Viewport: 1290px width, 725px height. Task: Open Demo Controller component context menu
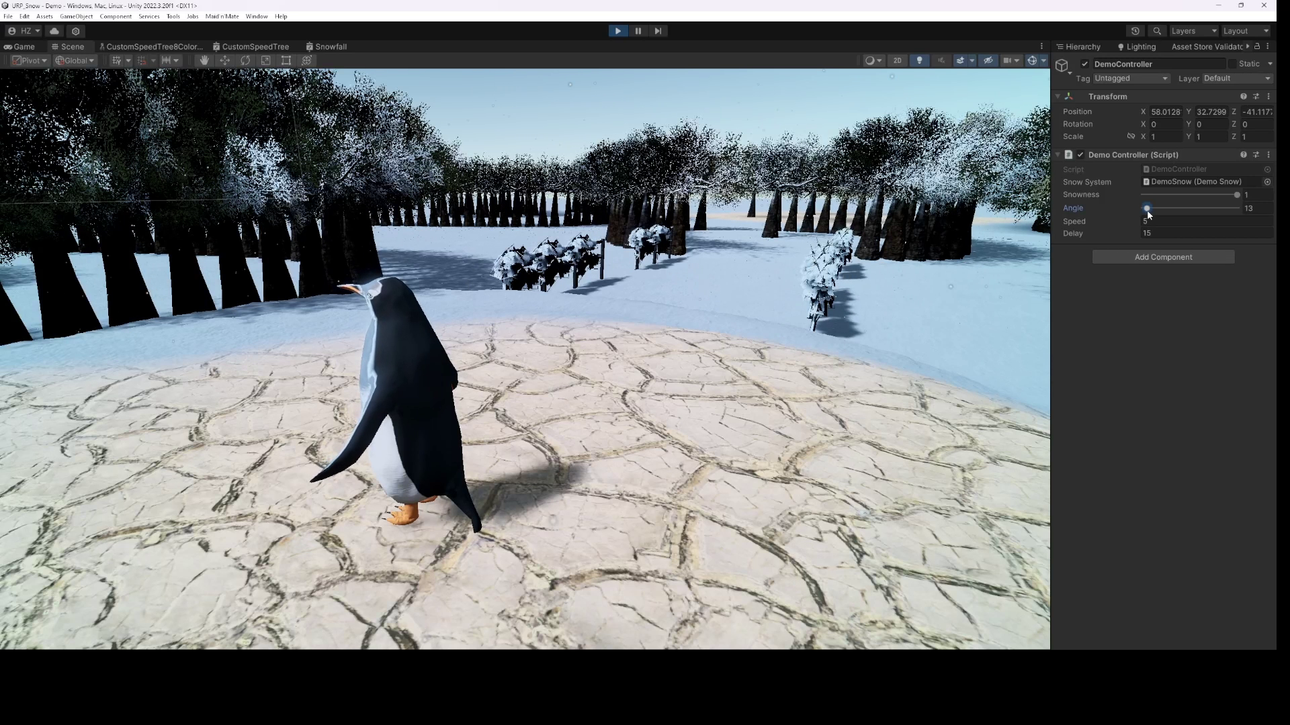(1268, 155)
